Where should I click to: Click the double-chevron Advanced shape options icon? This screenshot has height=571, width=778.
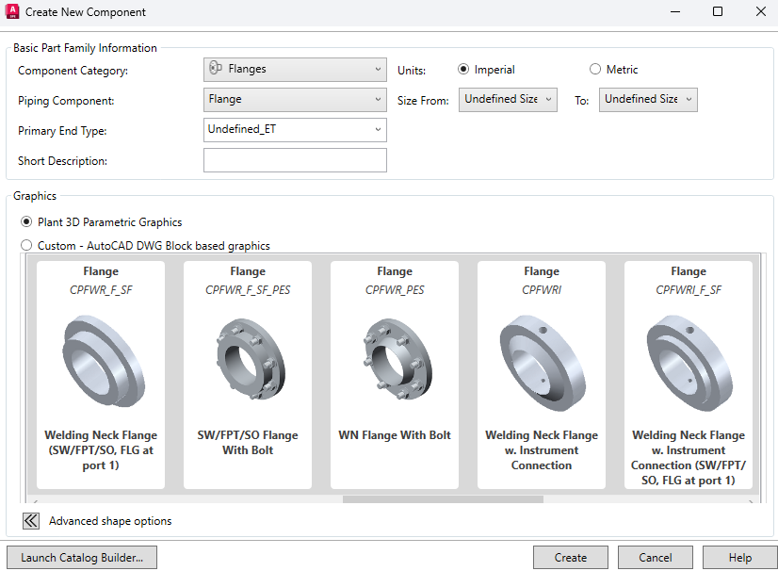tap(31, 520)
